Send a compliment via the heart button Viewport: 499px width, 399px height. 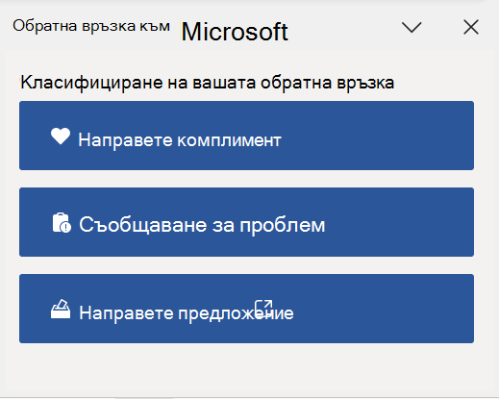pyautogui.click(x=246, y=136)
